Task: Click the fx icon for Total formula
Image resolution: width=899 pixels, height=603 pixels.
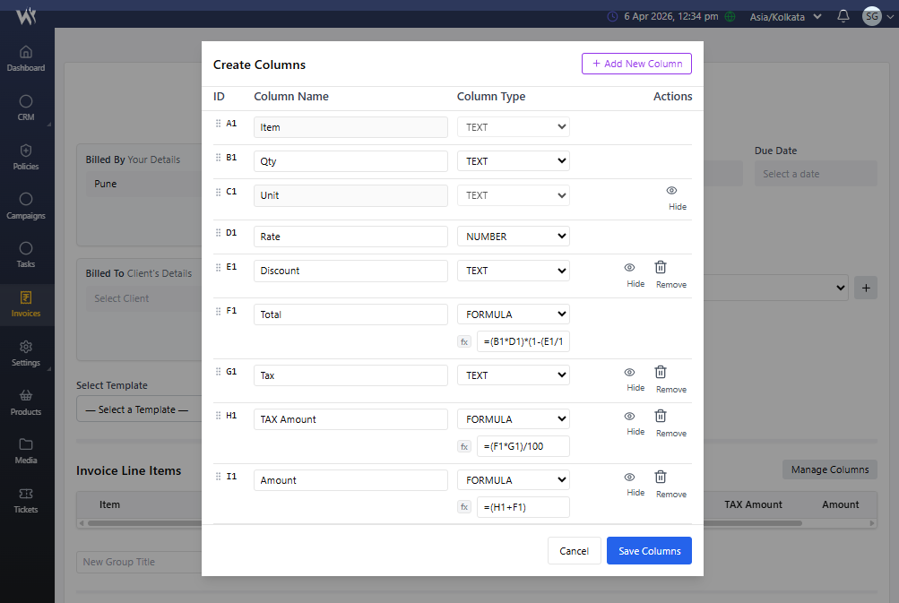Action: coord(464,341)
